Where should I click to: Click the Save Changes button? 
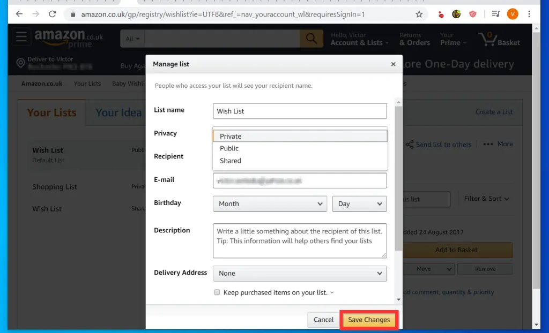[368, 320]
